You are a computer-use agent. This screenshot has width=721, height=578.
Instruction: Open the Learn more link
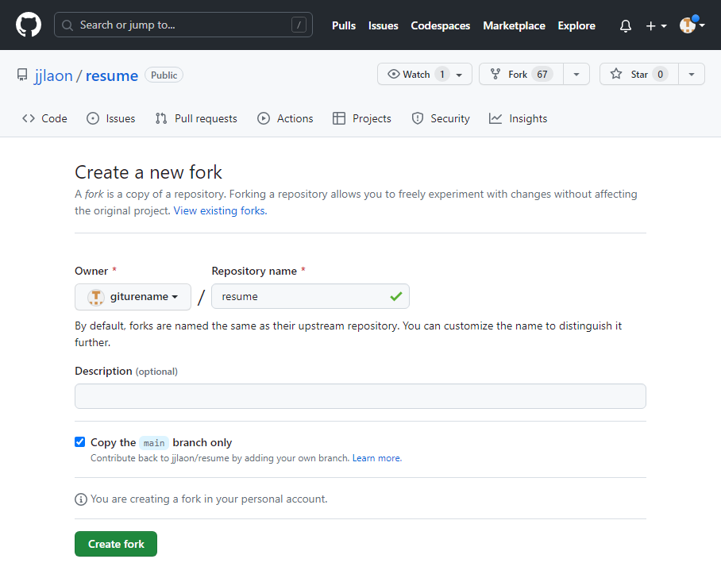point(376,458)
